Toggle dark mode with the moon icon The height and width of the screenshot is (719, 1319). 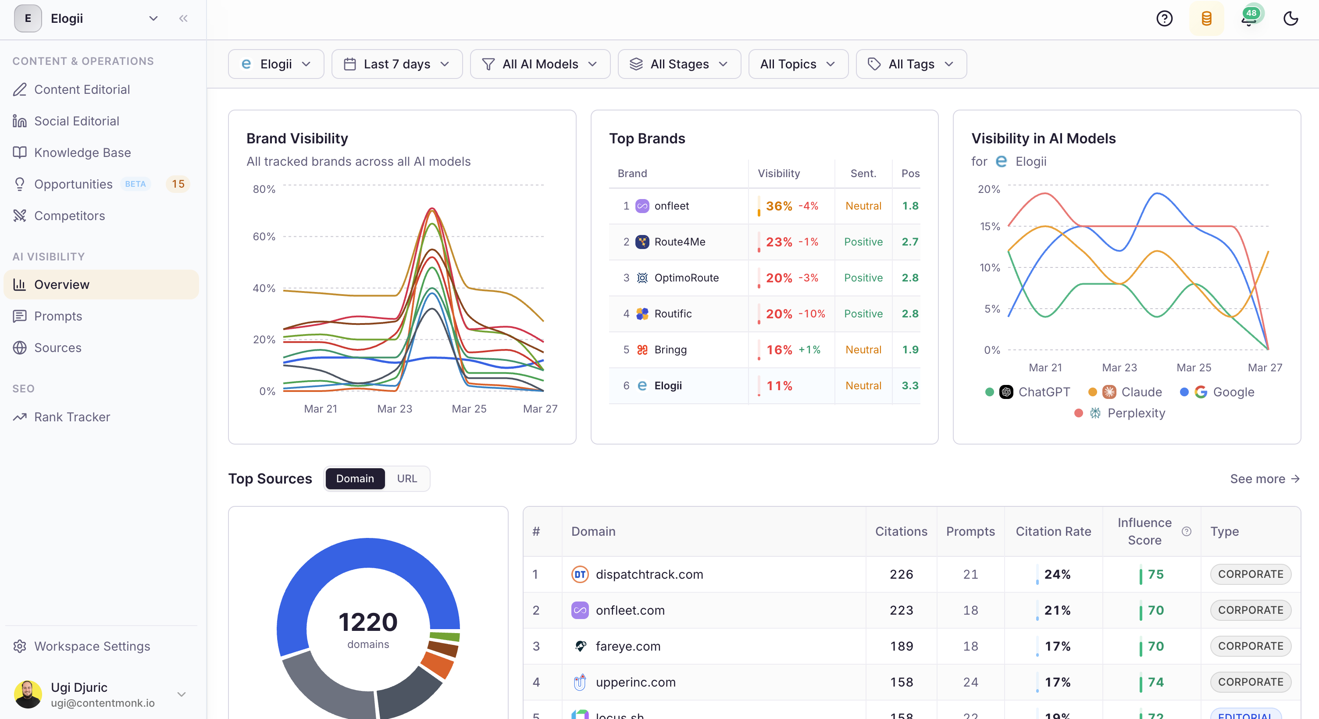click(1290, 18)
